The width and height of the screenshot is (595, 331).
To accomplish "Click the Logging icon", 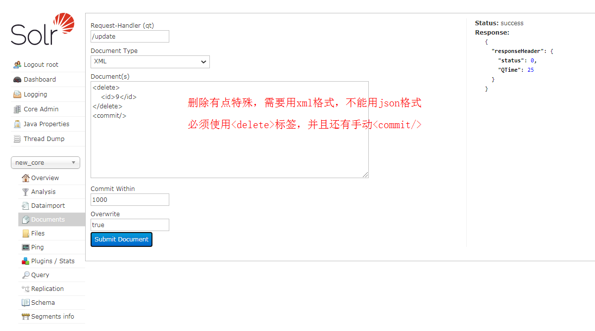I will [17, 95].
